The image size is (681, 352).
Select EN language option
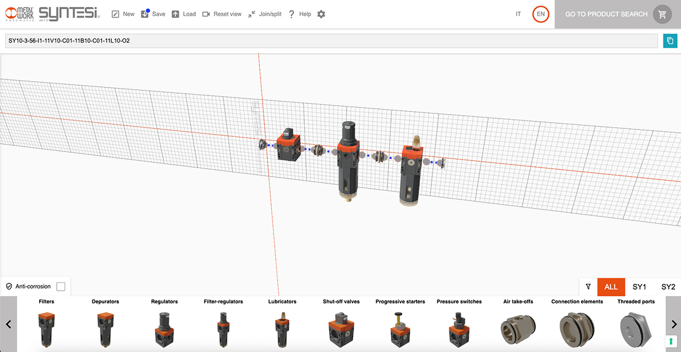point(541,14)
